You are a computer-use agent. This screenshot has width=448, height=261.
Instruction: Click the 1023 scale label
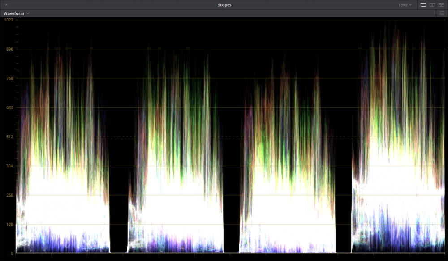click(9, 20)
